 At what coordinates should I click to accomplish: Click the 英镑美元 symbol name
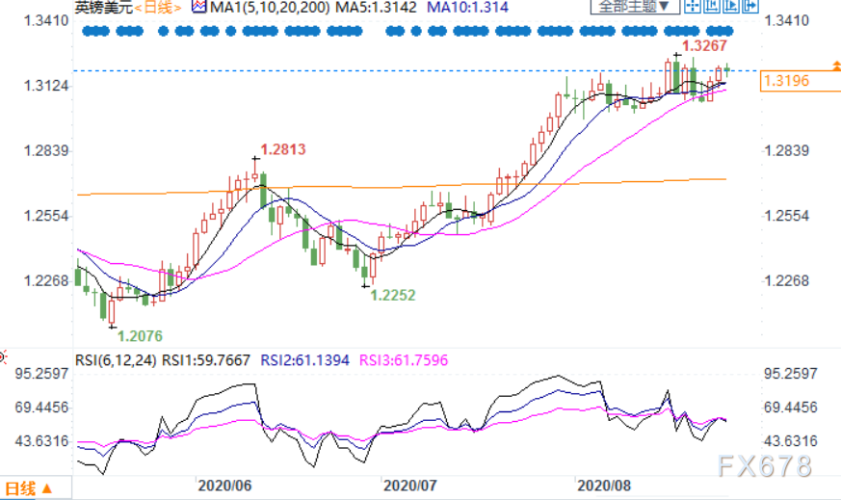103,7
